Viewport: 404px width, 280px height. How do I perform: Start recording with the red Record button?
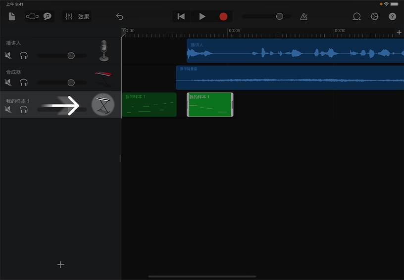tap(223, 16)
